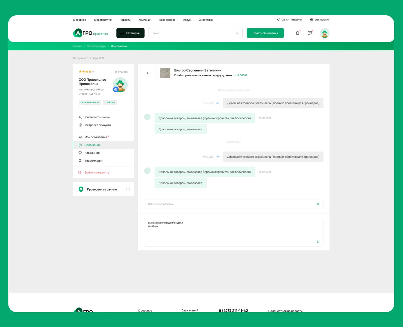Open the chat messages icon in header

click(310, 33)
